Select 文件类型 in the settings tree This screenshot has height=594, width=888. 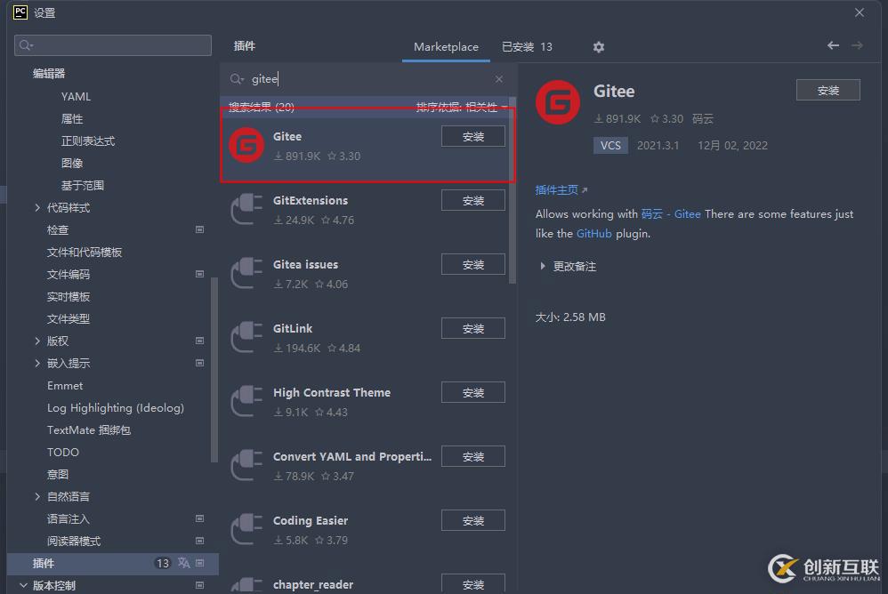pyautogui.click(x=69, y=318)
